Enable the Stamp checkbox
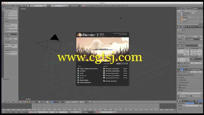This screenshot has height=115, width=204. click(x=180, y=88)
